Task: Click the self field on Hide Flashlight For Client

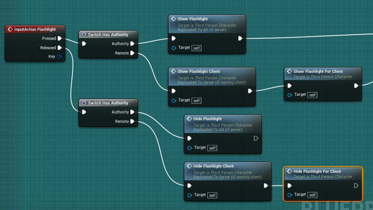Action: pos(312,195)
